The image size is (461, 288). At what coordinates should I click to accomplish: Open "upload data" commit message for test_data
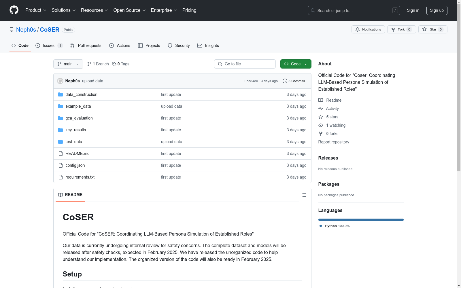coord(171,142)
